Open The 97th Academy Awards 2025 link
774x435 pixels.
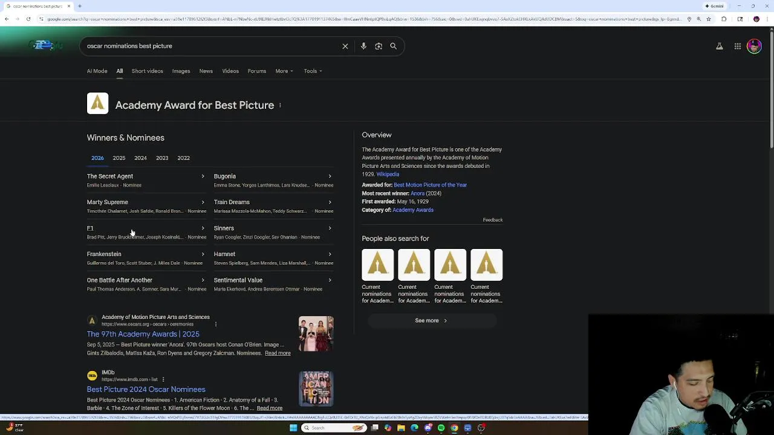143,334
